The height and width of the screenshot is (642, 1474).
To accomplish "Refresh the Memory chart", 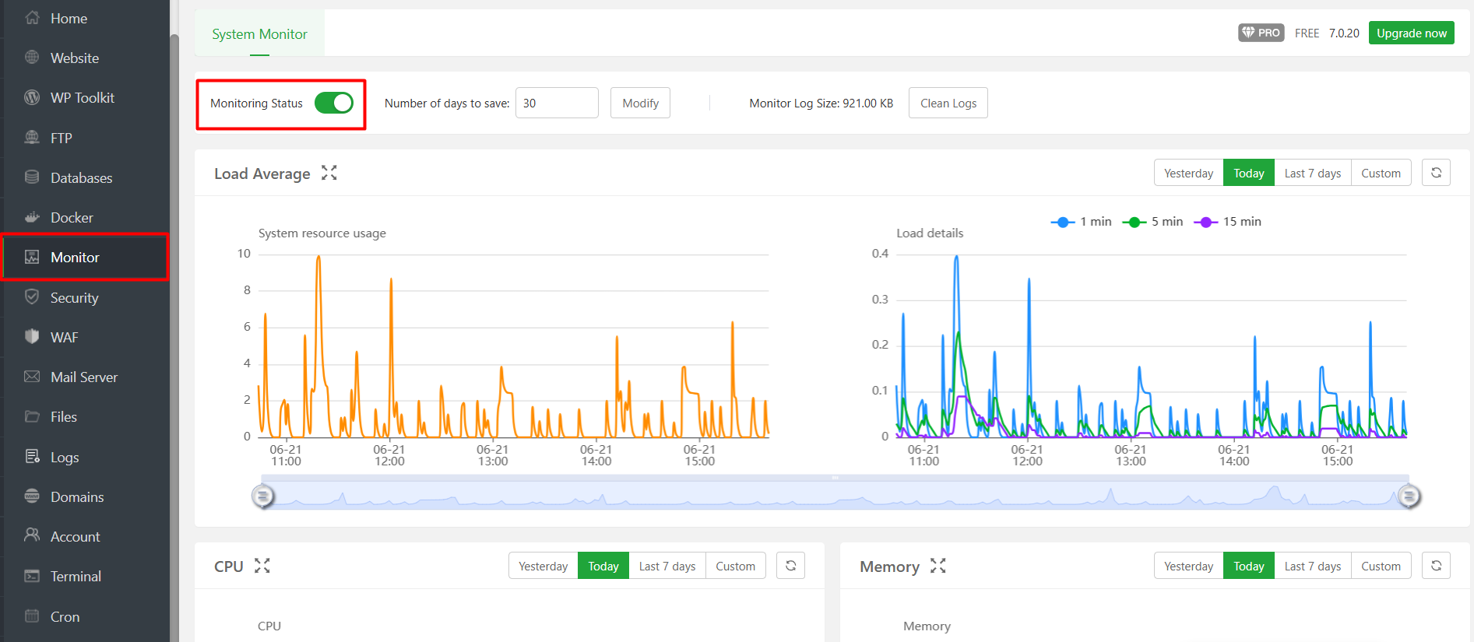I will 1436,566.
